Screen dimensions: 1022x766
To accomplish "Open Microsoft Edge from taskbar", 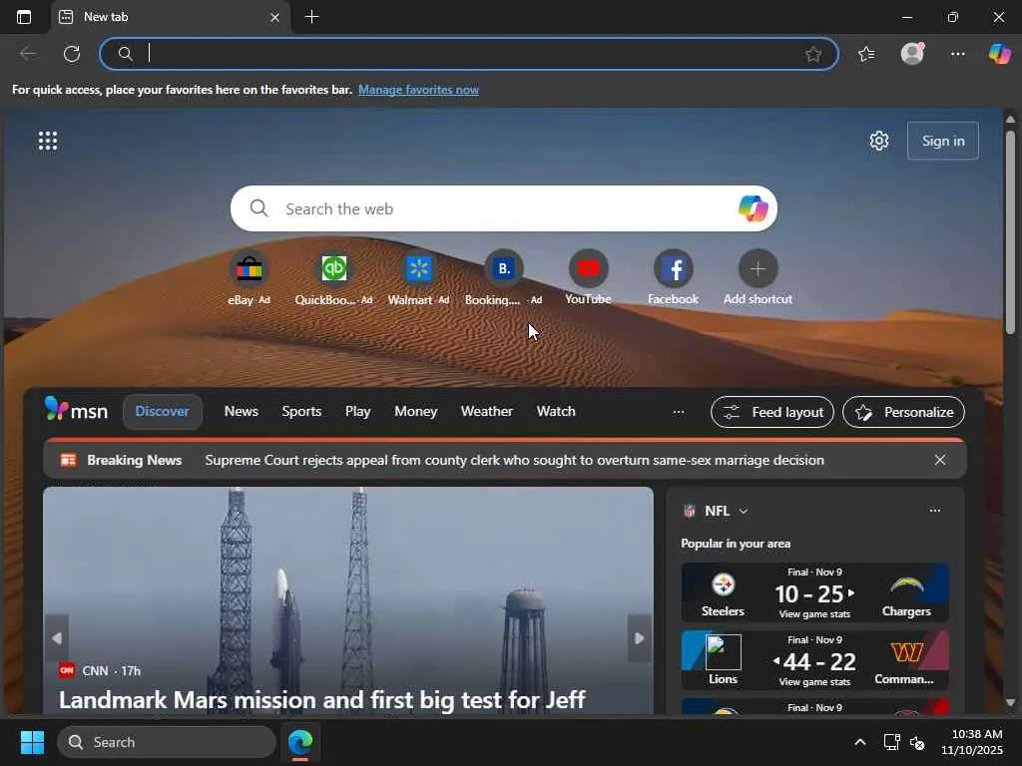I will [300, 742].
